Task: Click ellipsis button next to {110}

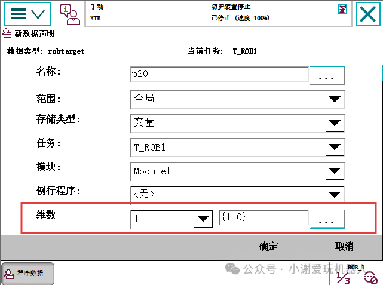Action: pos(327,219)
